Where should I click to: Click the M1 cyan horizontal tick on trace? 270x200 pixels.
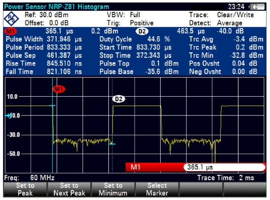[x=52, y=106]
